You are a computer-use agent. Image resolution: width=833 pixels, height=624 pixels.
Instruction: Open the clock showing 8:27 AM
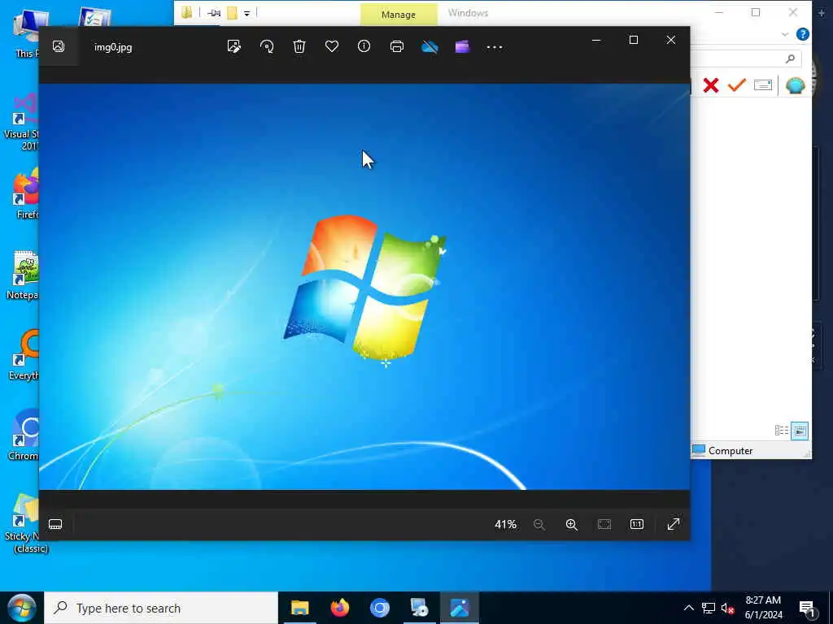763,608
